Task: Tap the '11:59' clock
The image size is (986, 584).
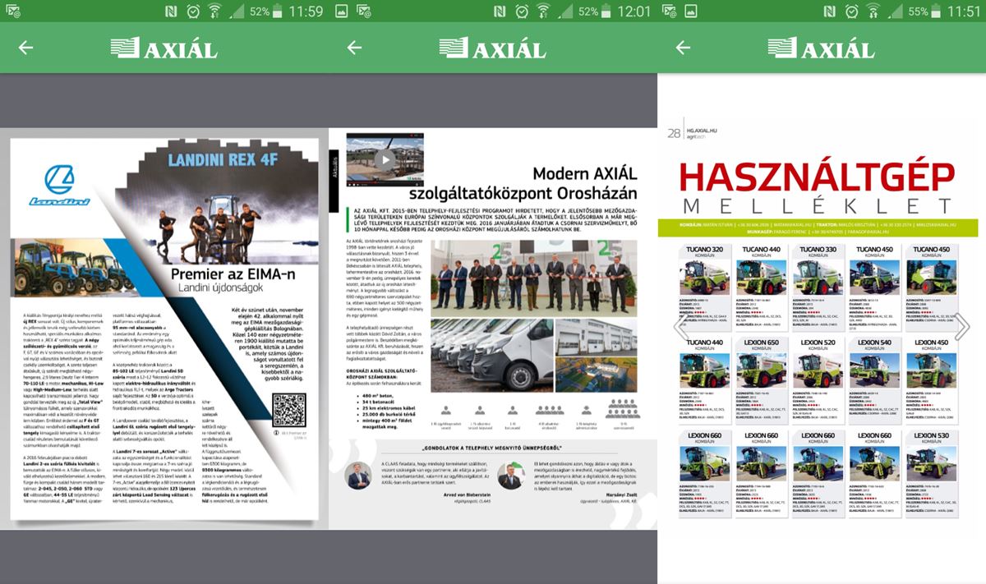Action: coord(306,12)
